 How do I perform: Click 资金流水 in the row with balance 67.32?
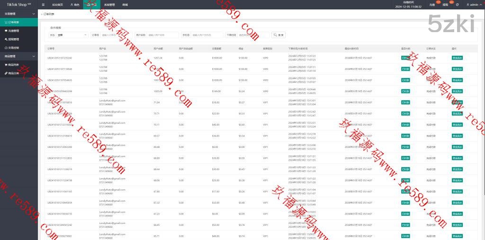[457, 203]
